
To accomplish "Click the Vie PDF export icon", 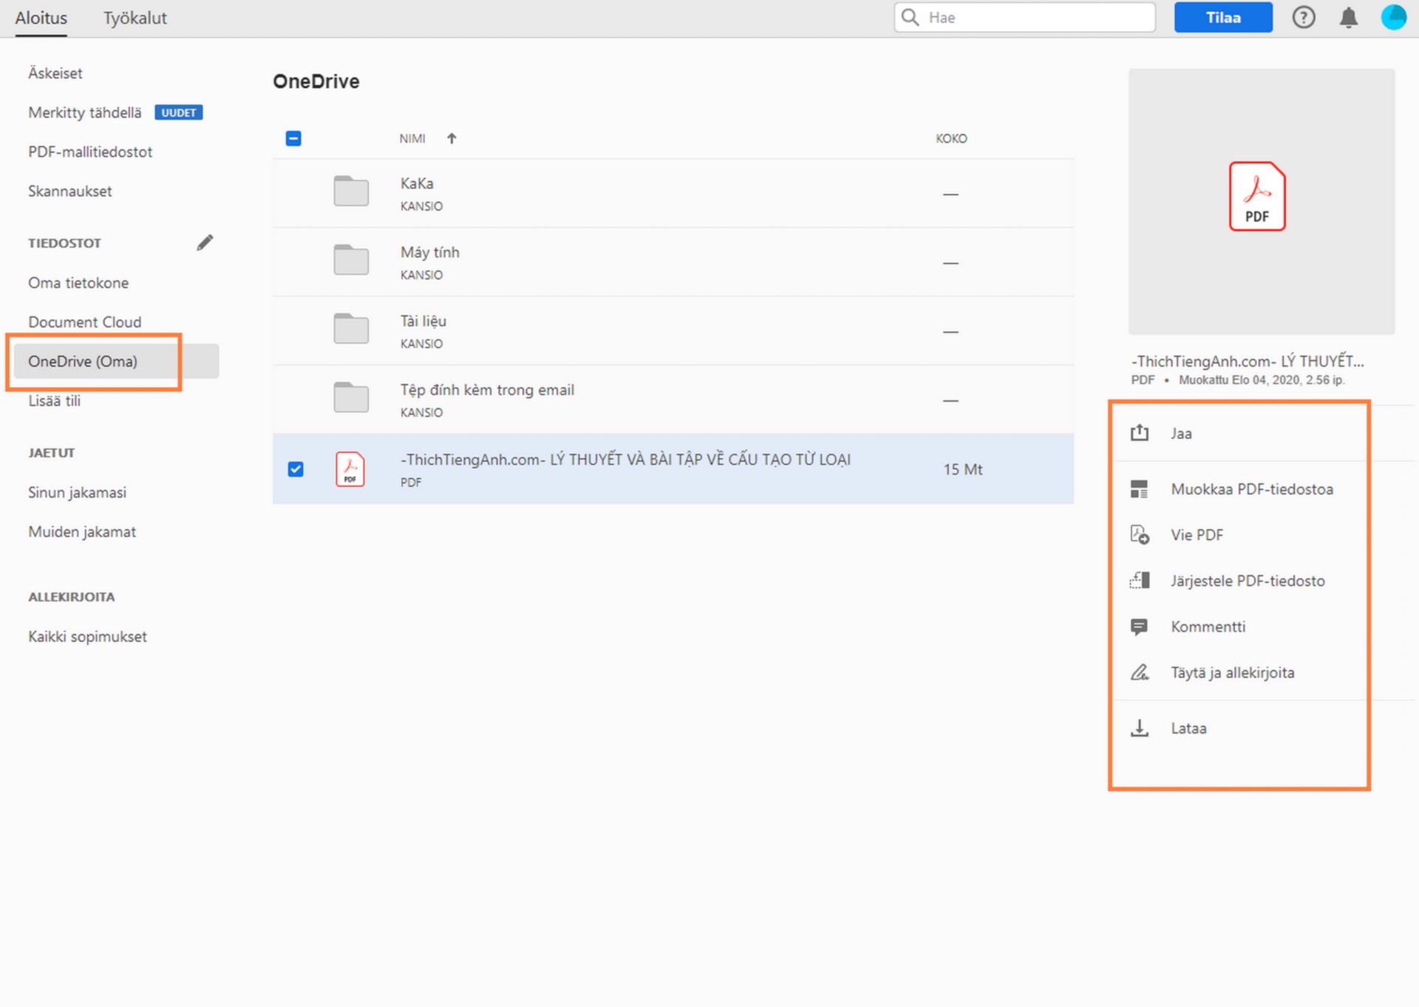I will (x=1140, y=534).
